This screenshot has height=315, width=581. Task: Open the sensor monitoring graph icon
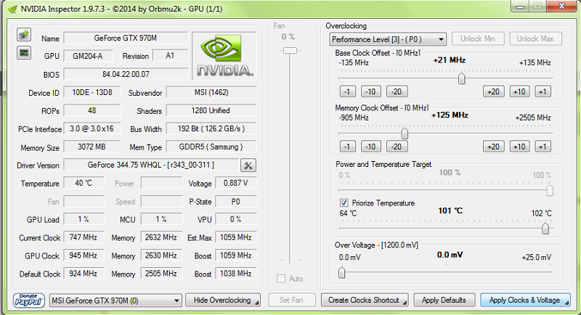pos(24,53)
